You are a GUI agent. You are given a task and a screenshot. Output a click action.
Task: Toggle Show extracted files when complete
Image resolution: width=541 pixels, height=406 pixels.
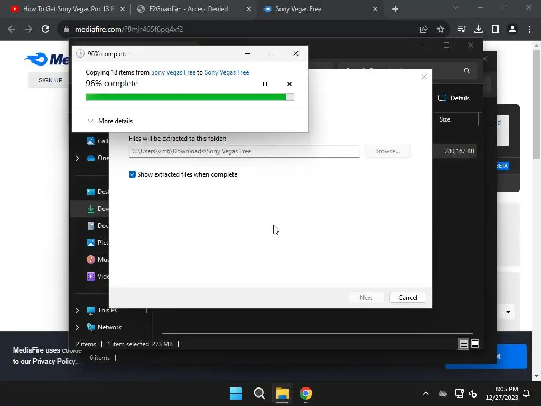point(132,174)
